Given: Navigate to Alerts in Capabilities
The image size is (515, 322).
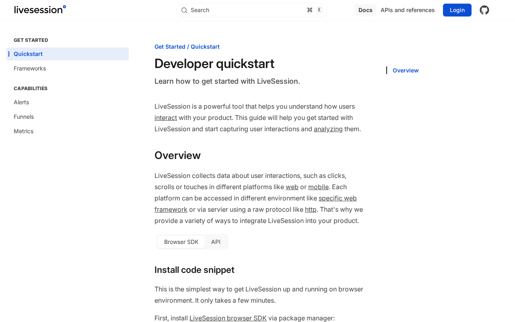Looking at the screenshot, I should click(21, 102).
